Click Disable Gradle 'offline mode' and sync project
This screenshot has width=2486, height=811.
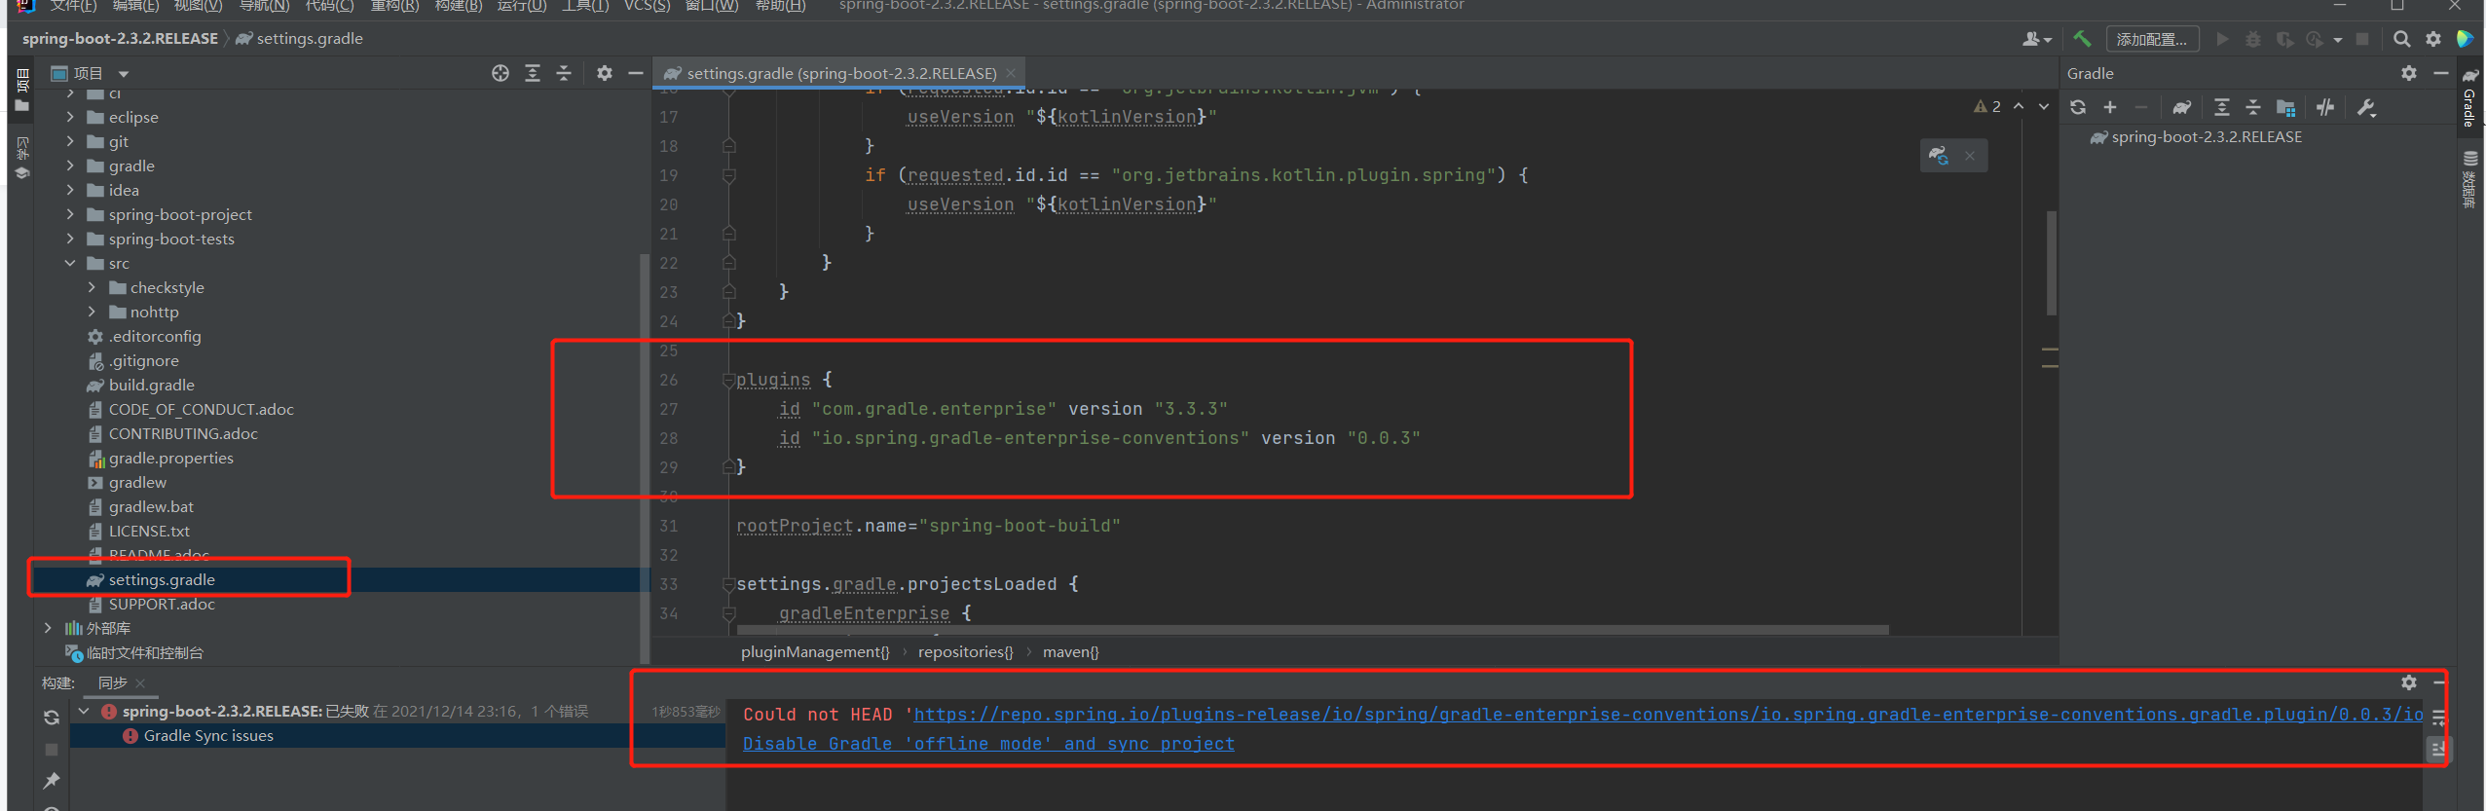(x=988, y=744)
